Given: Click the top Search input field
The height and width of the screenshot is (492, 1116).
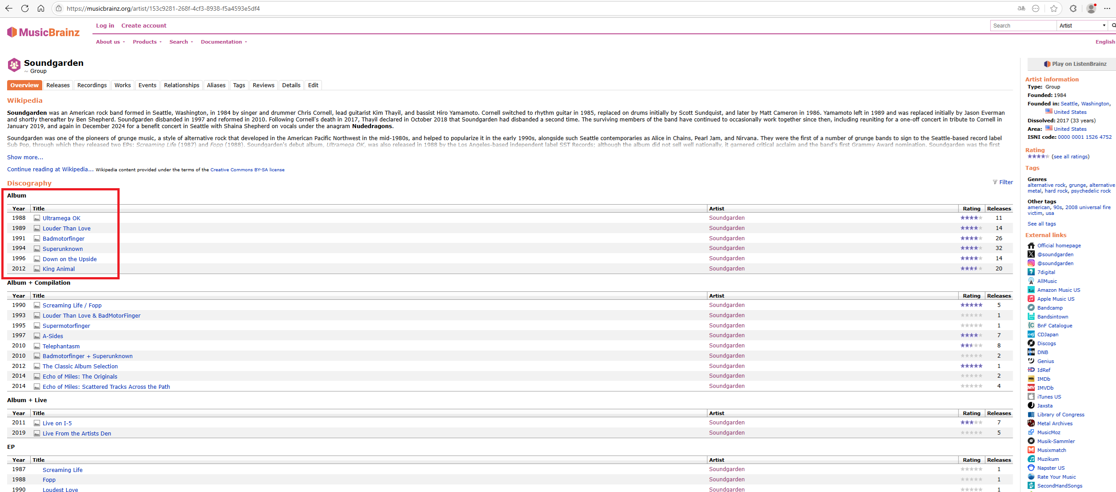Looking at the screenshot, I should click(1023, 26).
